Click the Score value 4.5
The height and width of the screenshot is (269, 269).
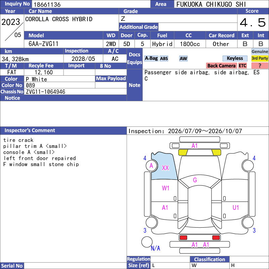point(253,23)
